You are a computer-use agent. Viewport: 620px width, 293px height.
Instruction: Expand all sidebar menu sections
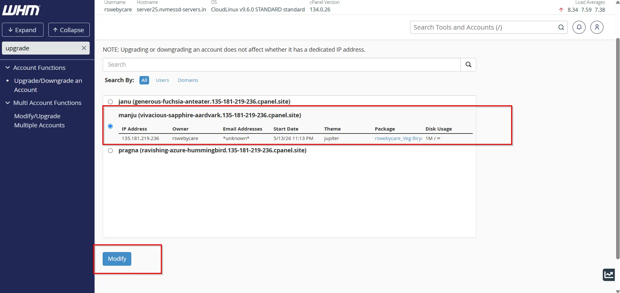23,30
